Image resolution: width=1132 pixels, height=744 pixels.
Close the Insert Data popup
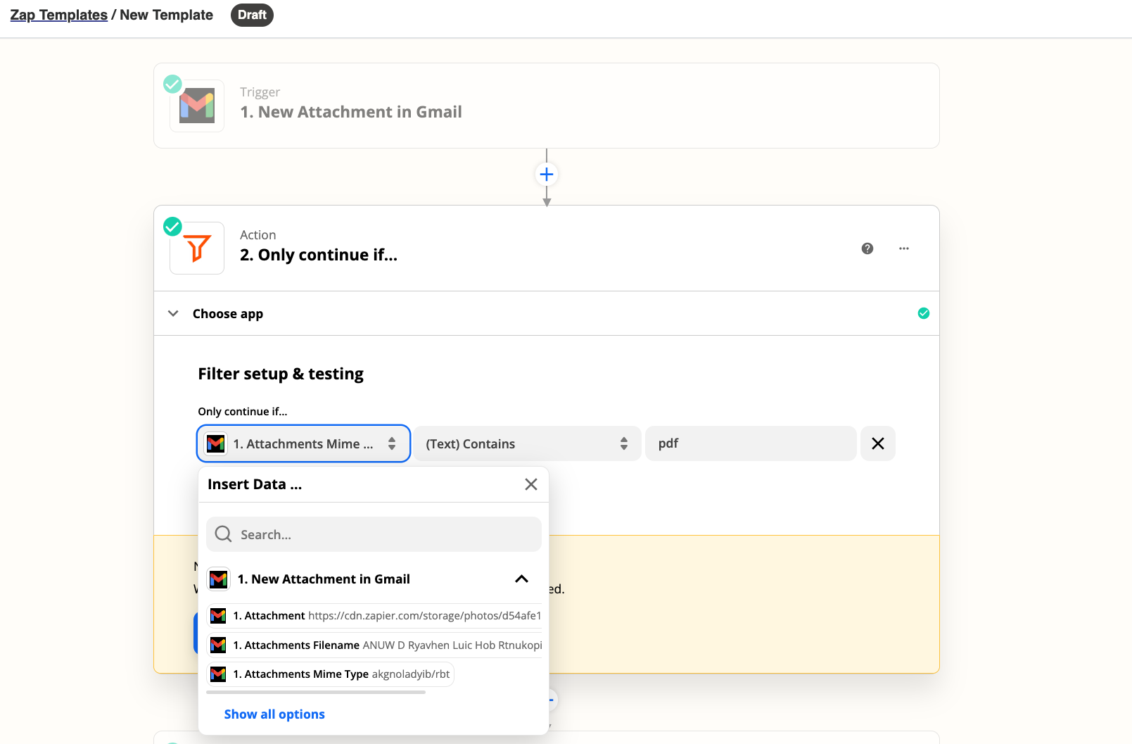531,484
